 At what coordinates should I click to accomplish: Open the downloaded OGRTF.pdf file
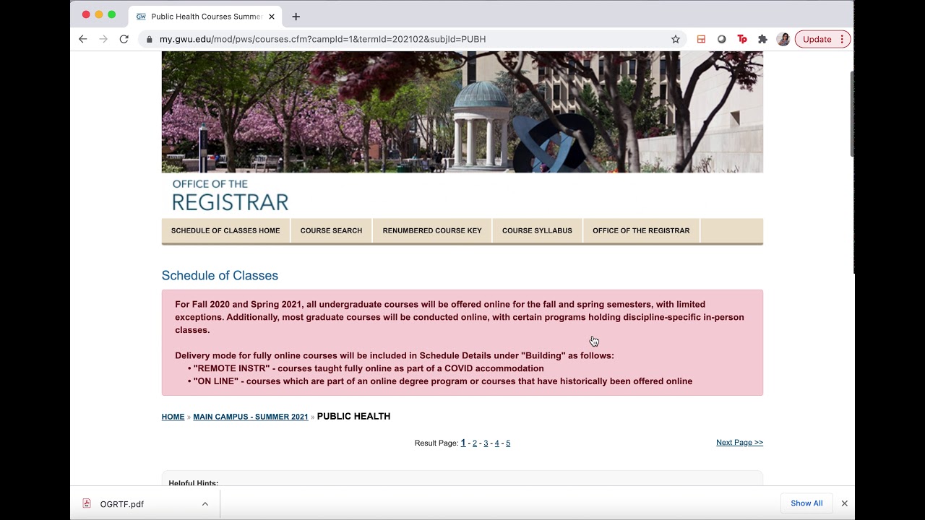(x=121, y=504)
